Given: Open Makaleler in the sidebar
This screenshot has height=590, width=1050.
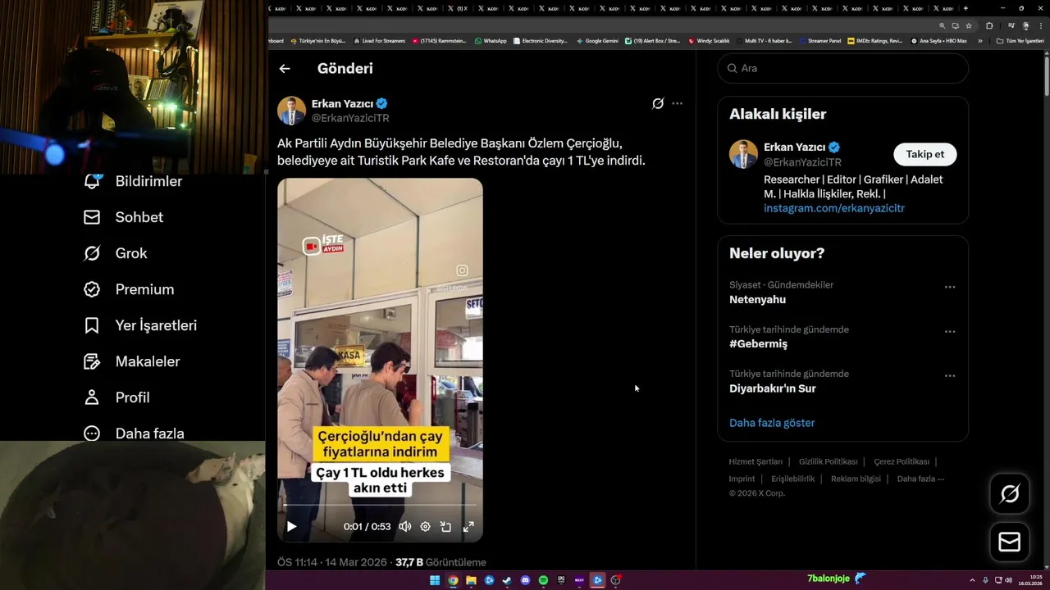Looking at the screenshot, I should (x=131, y=361).
